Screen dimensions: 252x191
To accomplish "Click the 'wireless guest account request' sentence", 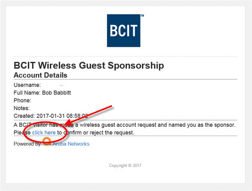I will coord(124,125).
